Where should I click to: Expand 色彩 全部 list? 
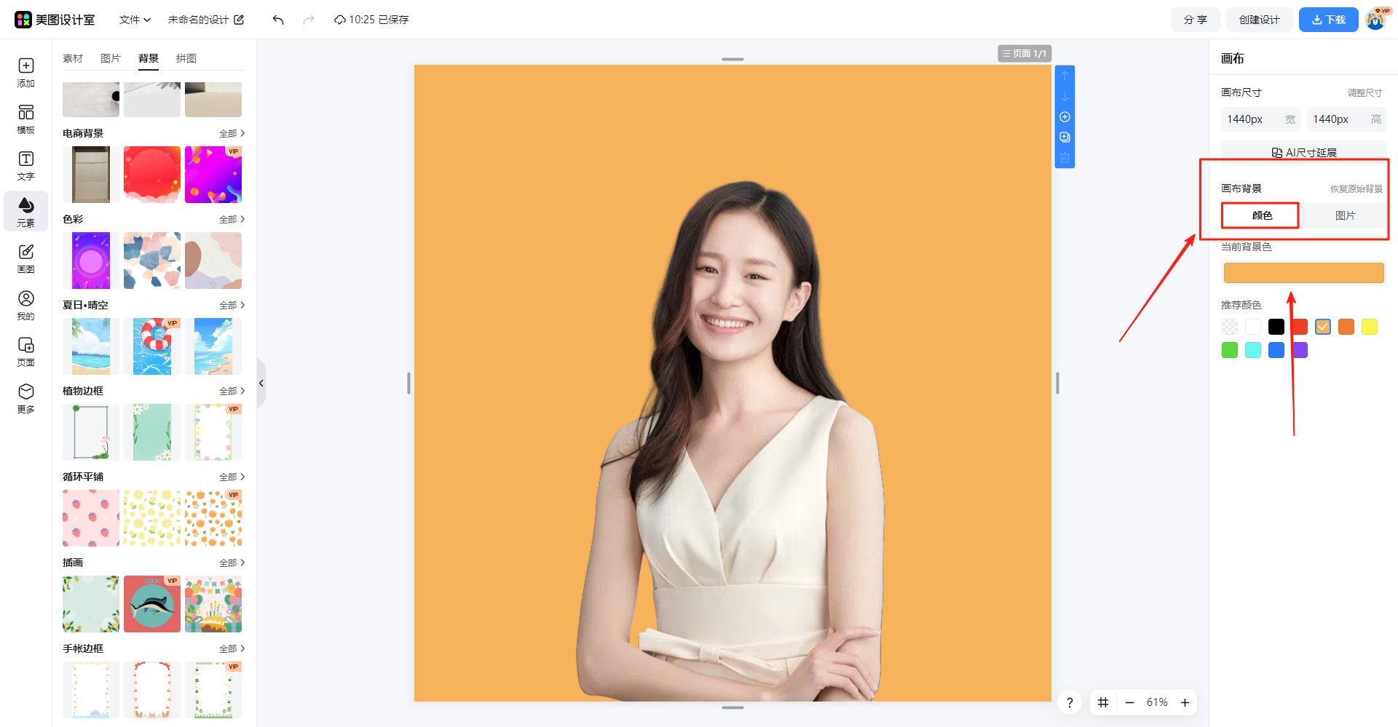pos(232,219)
